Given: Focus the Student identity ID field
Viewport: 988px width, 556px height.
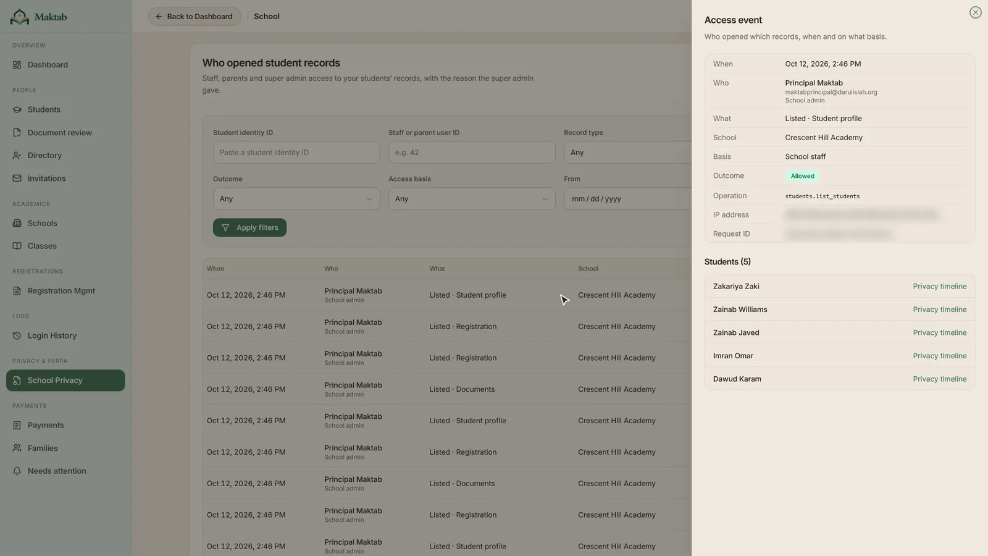Looking at the screenshot, I should click(x=296, y=153).
